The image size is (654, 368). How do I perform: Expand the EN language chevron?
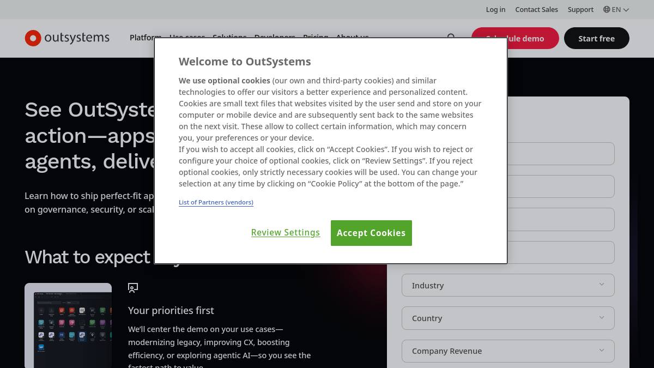626,10
